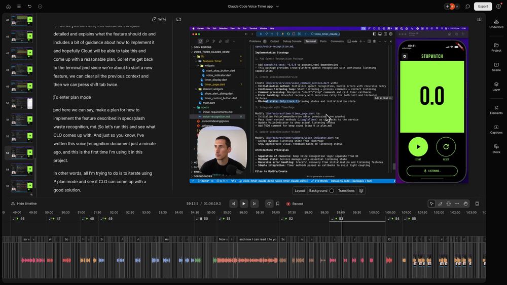Open the Elements panel
Image resolution: width=507 pixels, height=285 pixels.
496,110
